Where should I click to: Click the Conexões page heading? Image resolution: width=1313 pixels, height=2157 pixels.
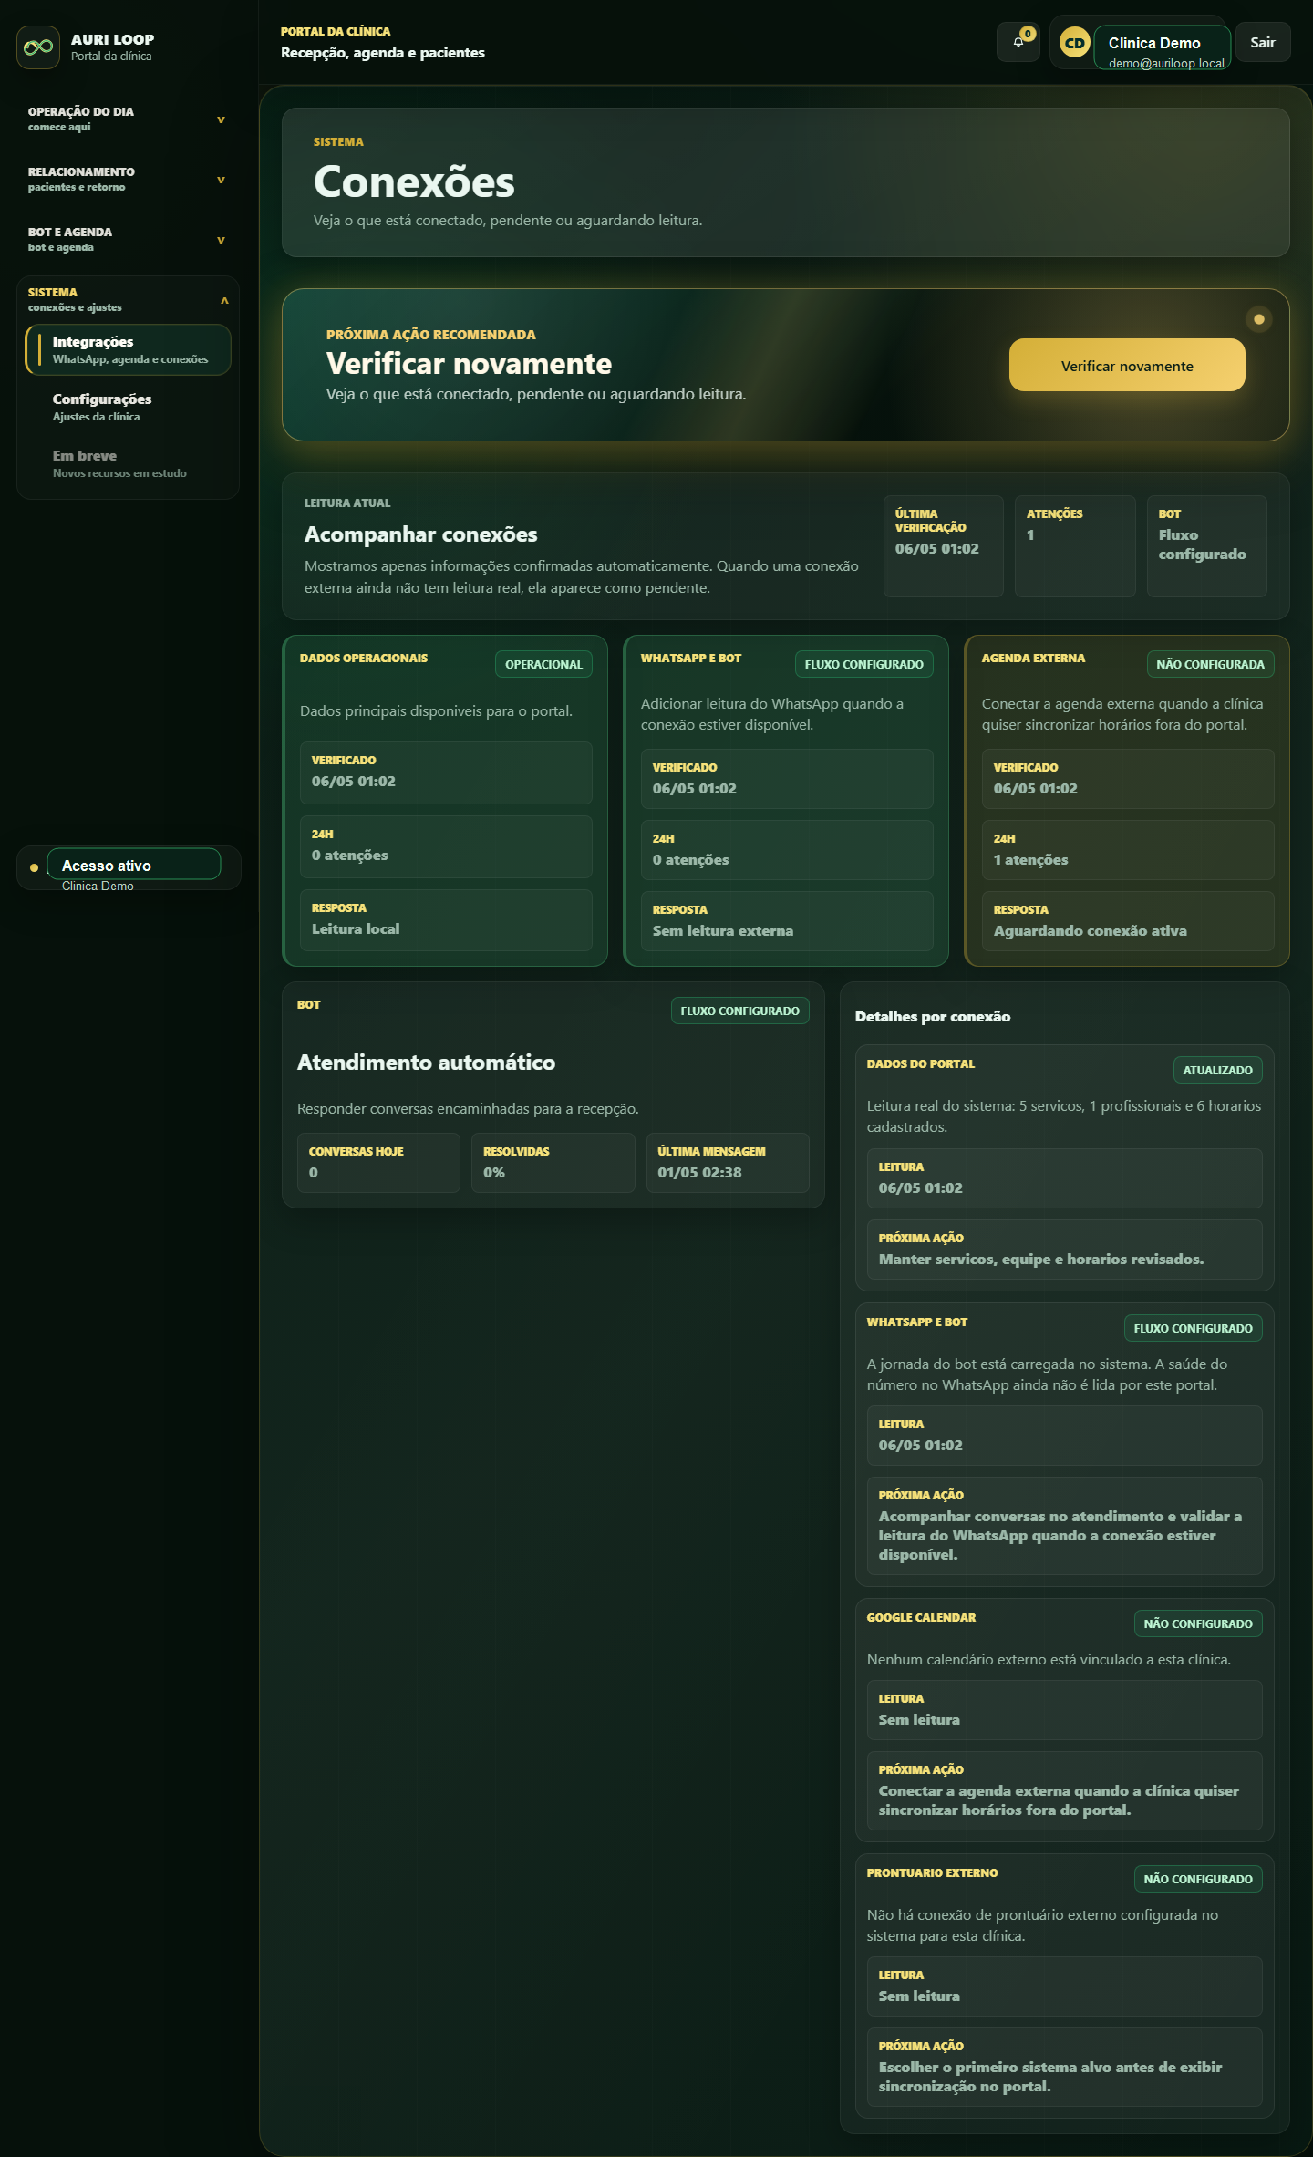click(x=414, y=182)
